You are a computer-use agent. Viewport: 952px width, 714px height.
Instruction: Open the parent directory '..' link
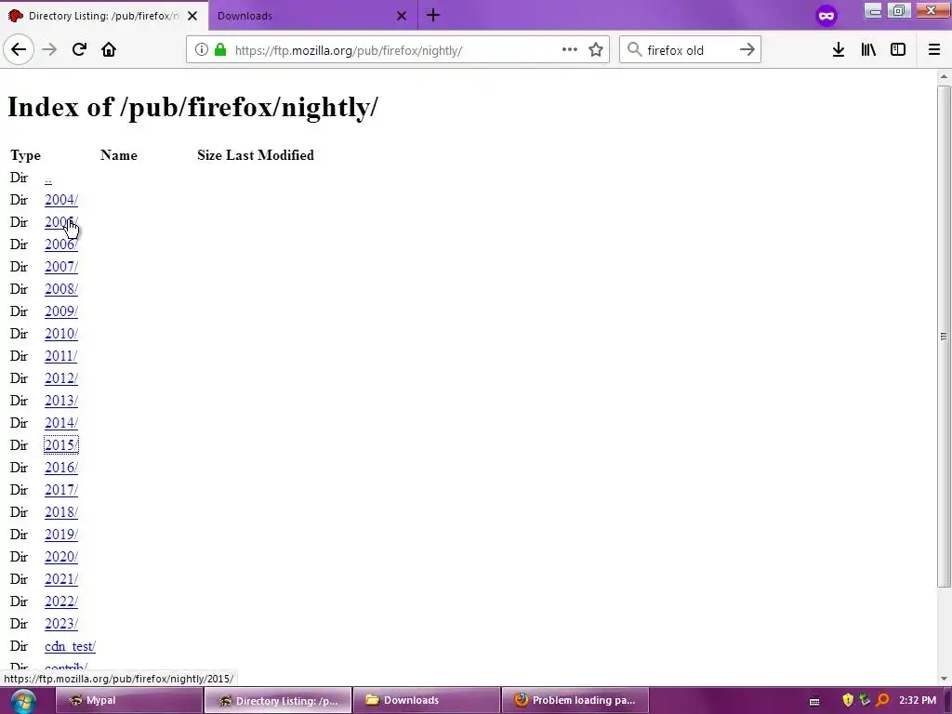click(48, 179)
